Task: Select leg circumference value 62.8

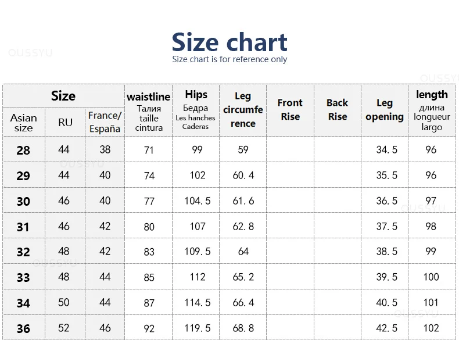Action: pos(243,226)
